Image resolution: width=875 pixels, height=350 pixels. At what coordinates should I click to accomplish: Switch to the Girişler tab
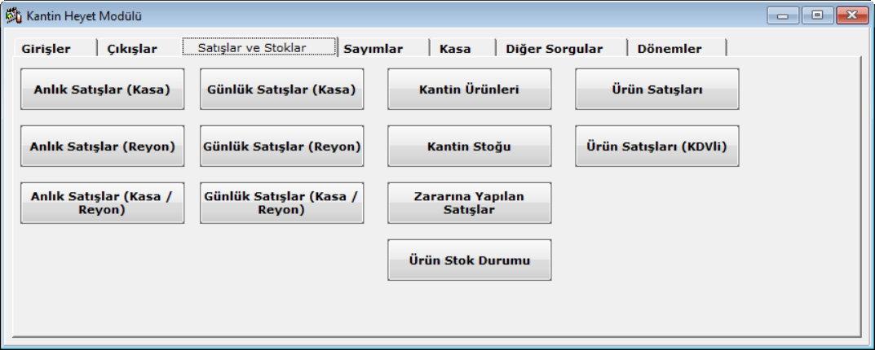click(46, 49)
